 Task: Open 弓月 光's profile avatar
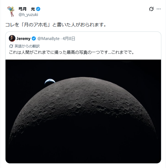(11, 12)
